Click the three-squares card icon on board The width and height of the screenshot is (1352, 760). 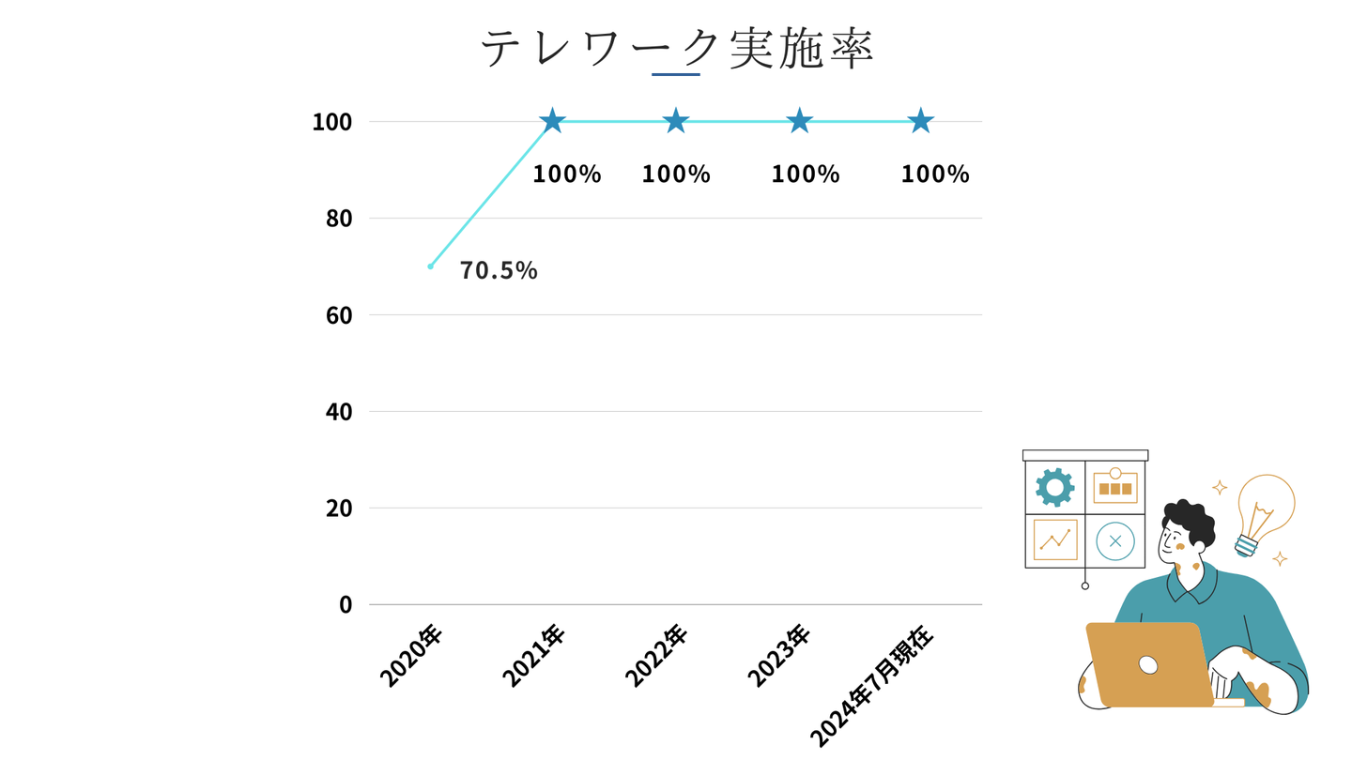[x=1115, y=487]
